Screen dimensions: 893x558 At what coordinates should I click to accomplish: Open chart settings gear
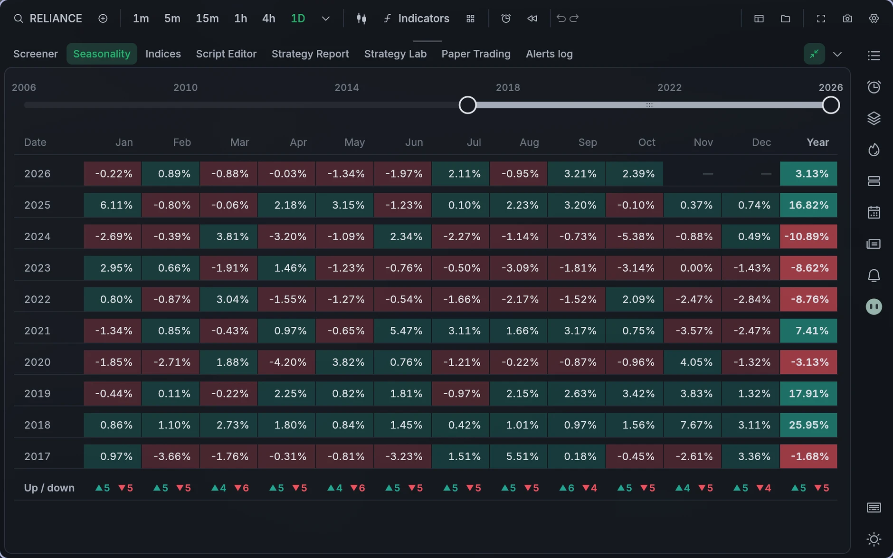pyautogui.click(x=874, y=19)
